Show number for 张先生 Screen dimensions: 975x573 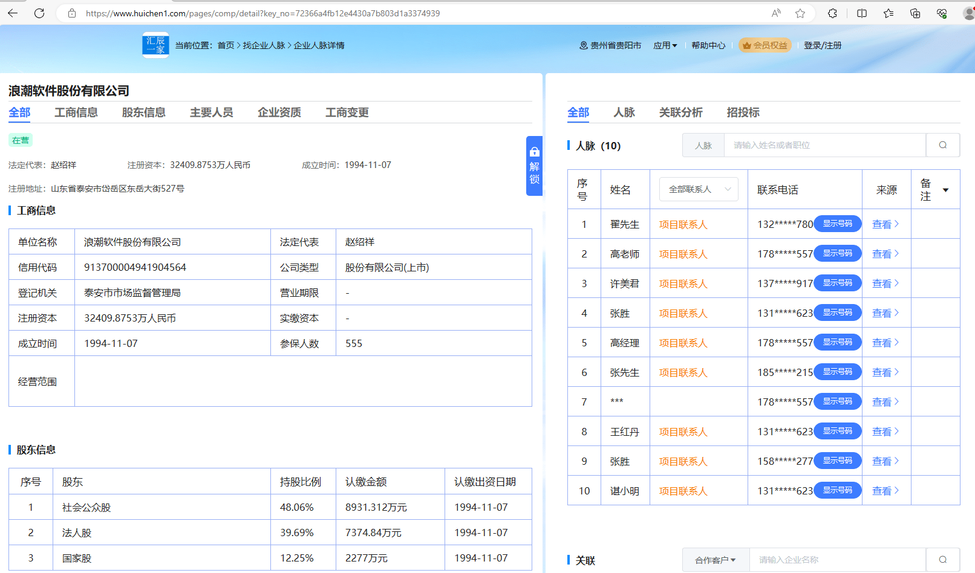pos(838,372)
